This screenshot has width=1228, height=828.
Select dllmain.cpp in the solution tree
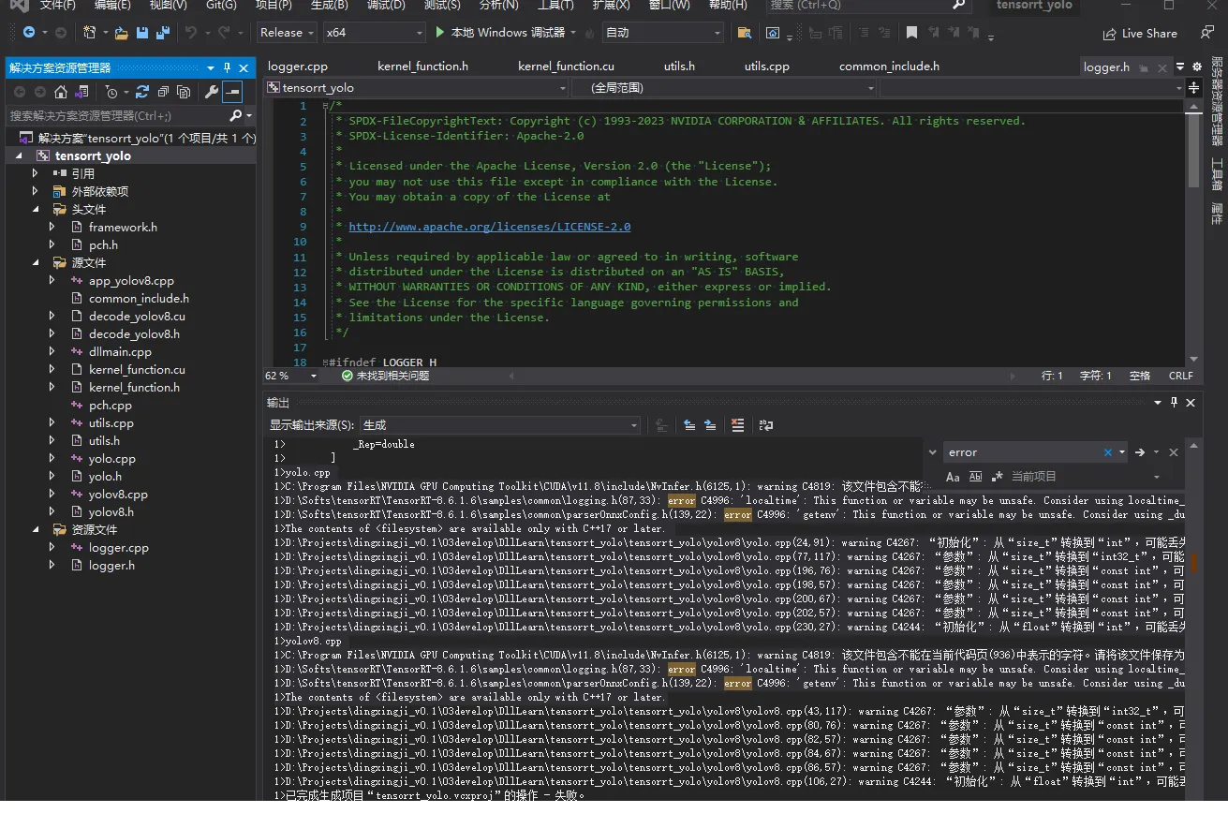[120, 351]
